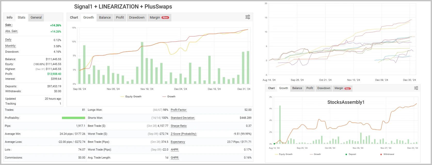This screenshot has width=432, height=165.
Task: Click the Expectancy label link
Action: [x=178, y=142]
